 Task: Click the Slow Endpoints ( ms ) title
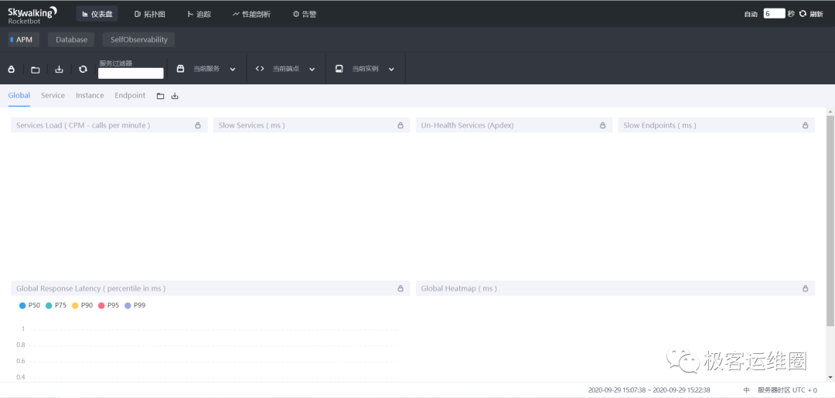[x=659, y=125]
